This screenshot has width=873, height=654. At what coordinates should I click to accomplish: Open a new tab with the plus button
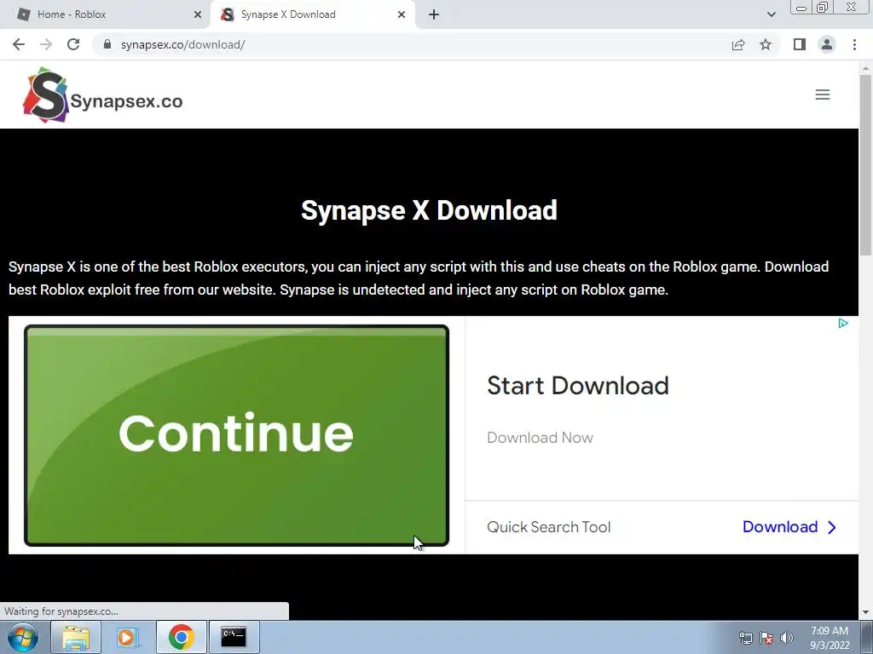pos(434,14)
